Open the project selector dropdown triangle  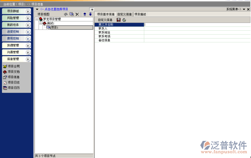(37, 9)
